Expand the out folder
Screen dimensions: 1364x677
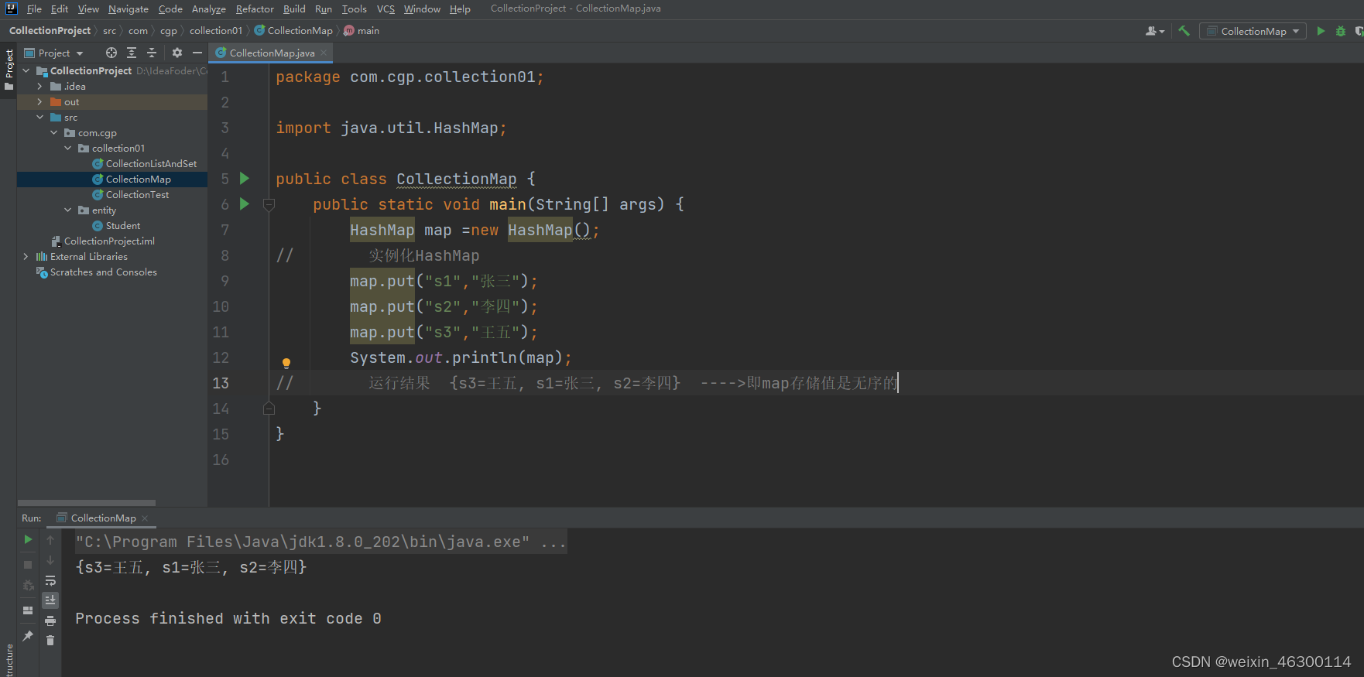point(40,101)
